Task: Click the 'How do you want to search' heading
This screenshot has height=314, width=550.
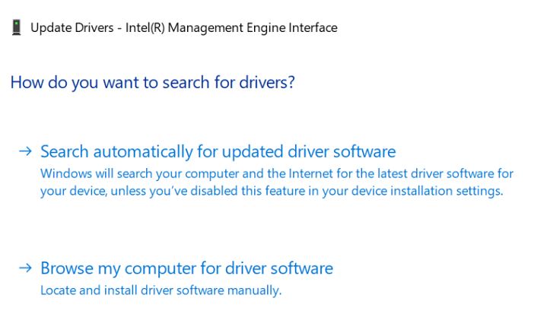Action: [152, 82]
